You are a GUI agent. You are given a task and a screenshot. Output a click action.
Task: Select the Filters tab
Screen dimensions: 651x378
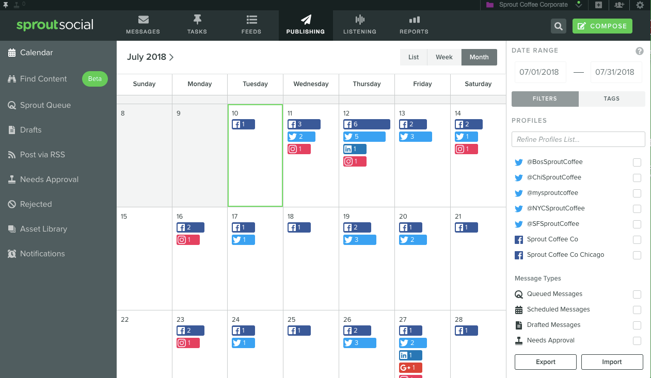545,98
